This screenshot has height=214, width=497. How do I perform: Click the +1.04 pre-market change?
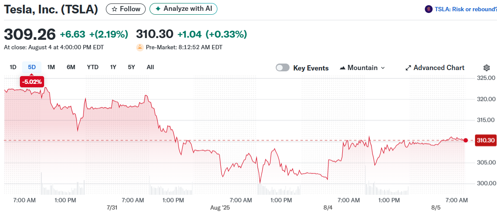point(190,34)
